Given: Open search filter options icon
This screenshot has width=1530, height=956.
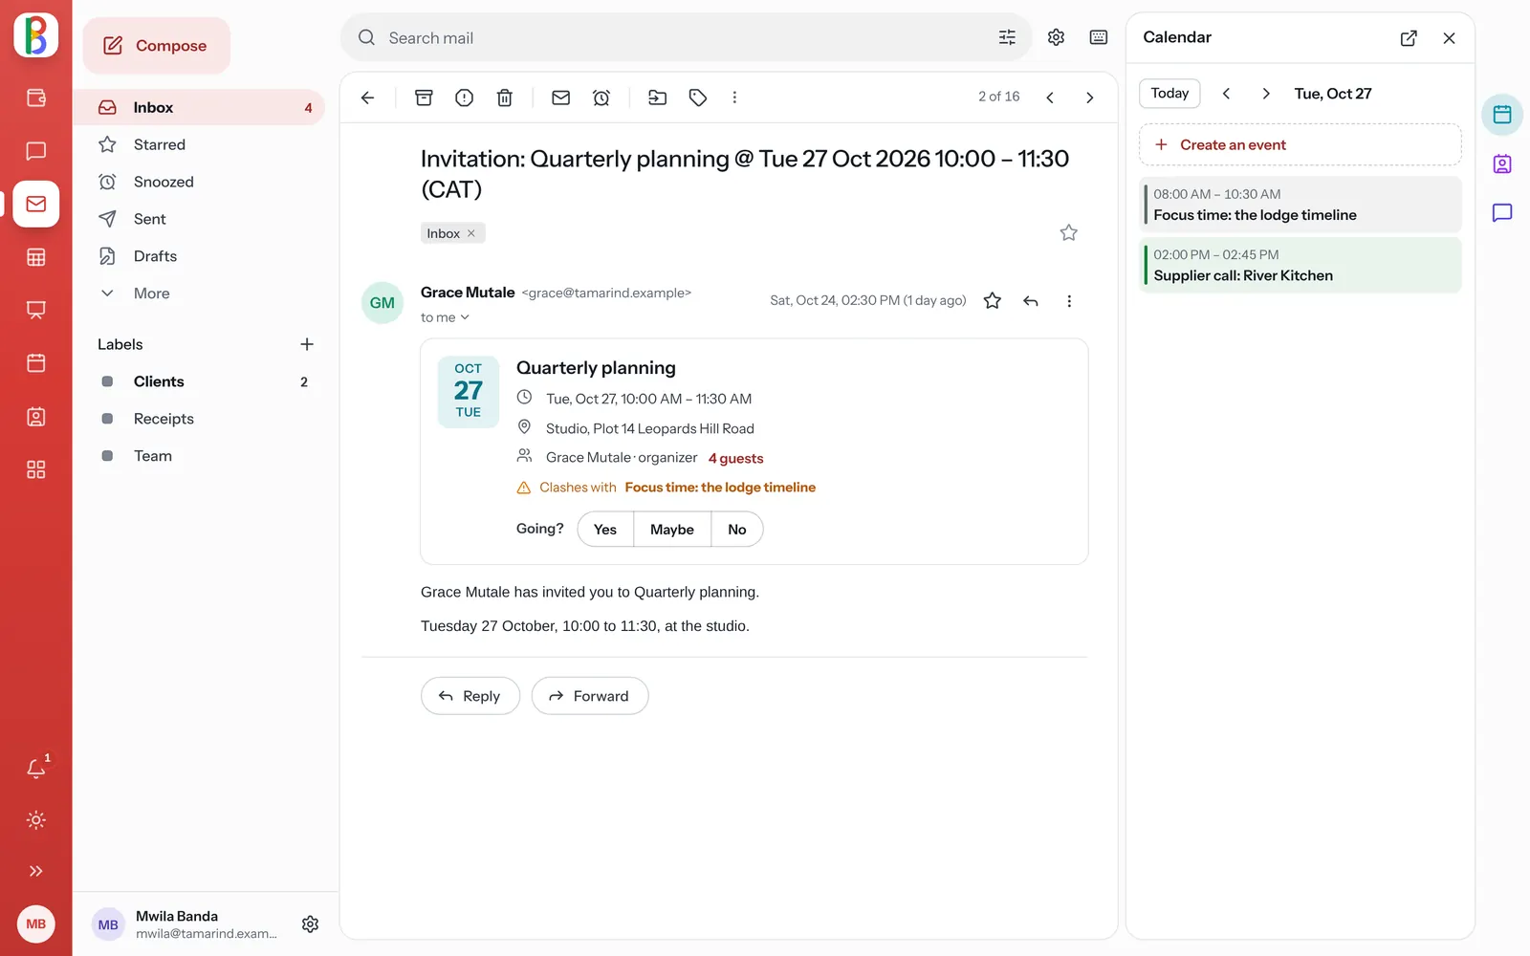Looking at the screenshot, I should [1007, 37].
